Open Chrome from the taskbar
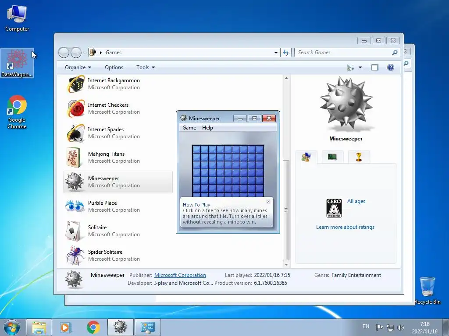Screen dimensions: 449x336 (x=93, y=327)
